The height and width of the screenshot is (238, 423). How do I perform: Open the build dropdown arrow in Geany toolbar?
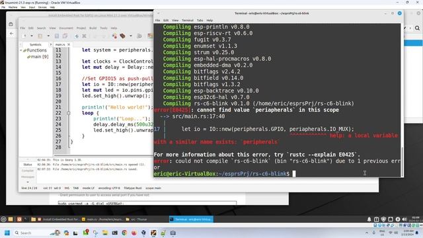point(131,36)
